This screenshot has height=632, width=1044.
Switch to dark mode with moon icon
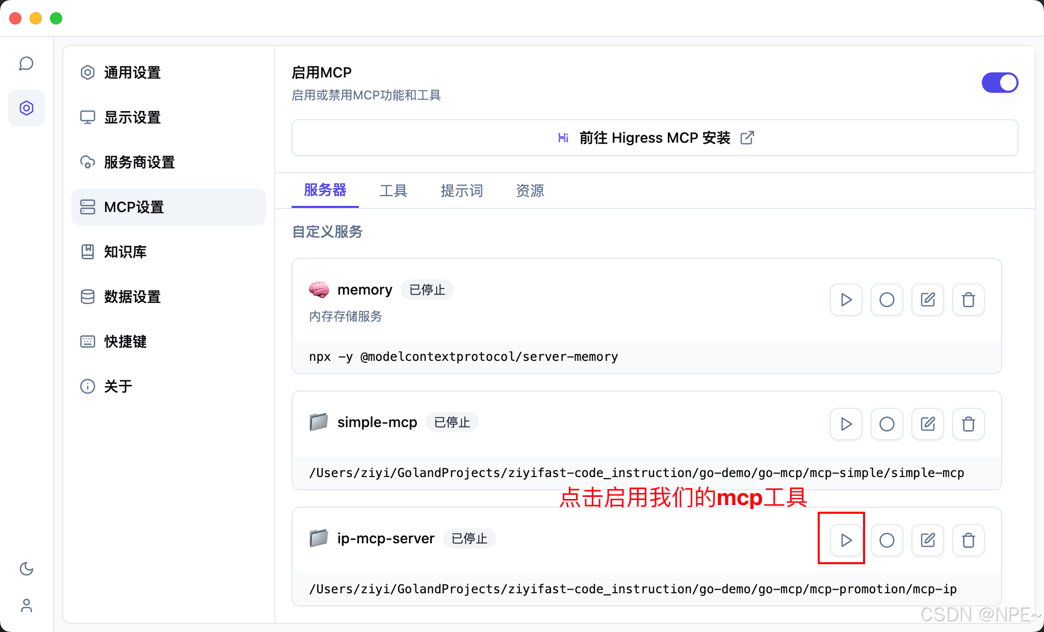pos(27,568)
